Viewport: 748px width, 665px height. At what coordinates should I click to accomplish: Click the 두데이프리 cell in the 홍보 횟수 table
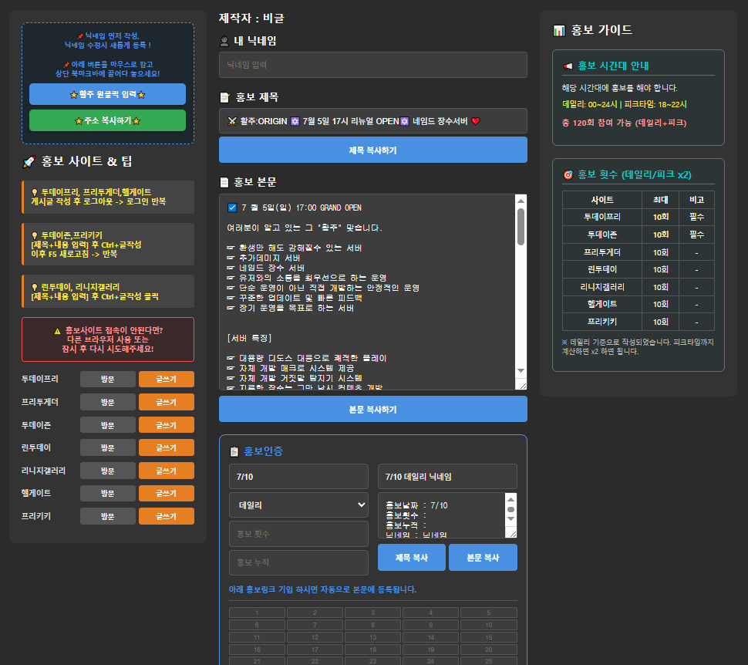602,217
